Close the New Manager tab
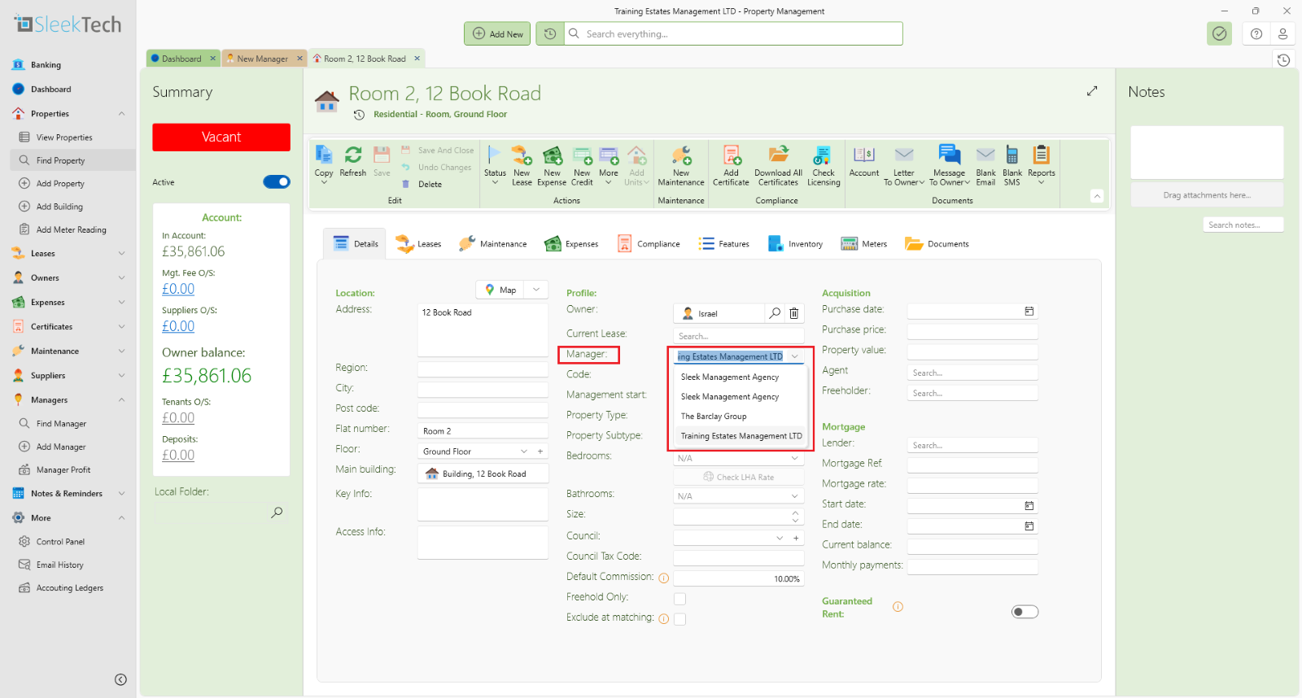The height and width of the screenshot is (698, 1302). point(299,59)
